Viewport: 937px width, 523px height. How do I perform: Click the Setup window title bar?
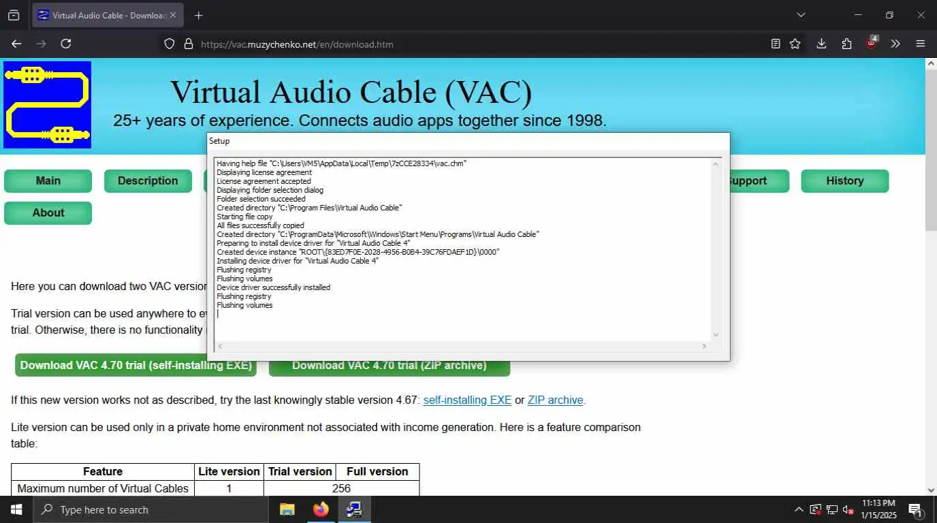[469, 141]
